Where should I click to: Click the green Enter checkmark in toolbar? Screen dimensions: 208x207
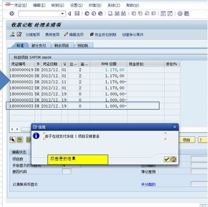coord(12,13)
